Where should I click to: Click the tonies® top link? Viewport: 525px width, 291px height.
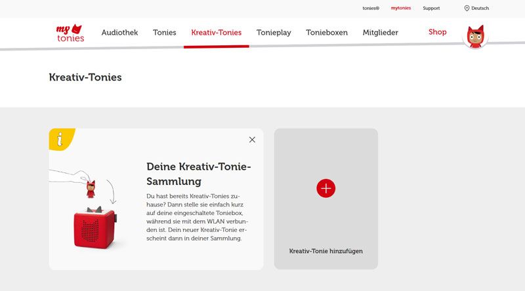click(x=371, y=8)
